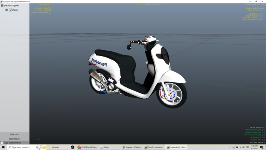266x150 pixels.
Task: Click the taskbar clock and date
Action: click(254, 147)
